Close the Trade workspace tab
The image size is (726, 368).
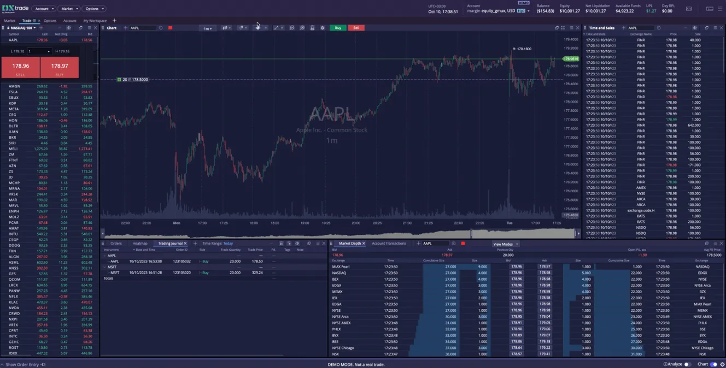(39, 21)
